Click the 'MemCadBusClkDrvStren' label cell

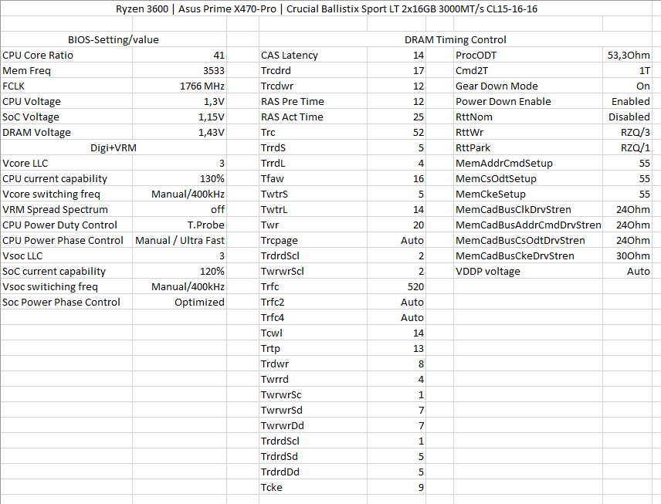coord(528,209)
